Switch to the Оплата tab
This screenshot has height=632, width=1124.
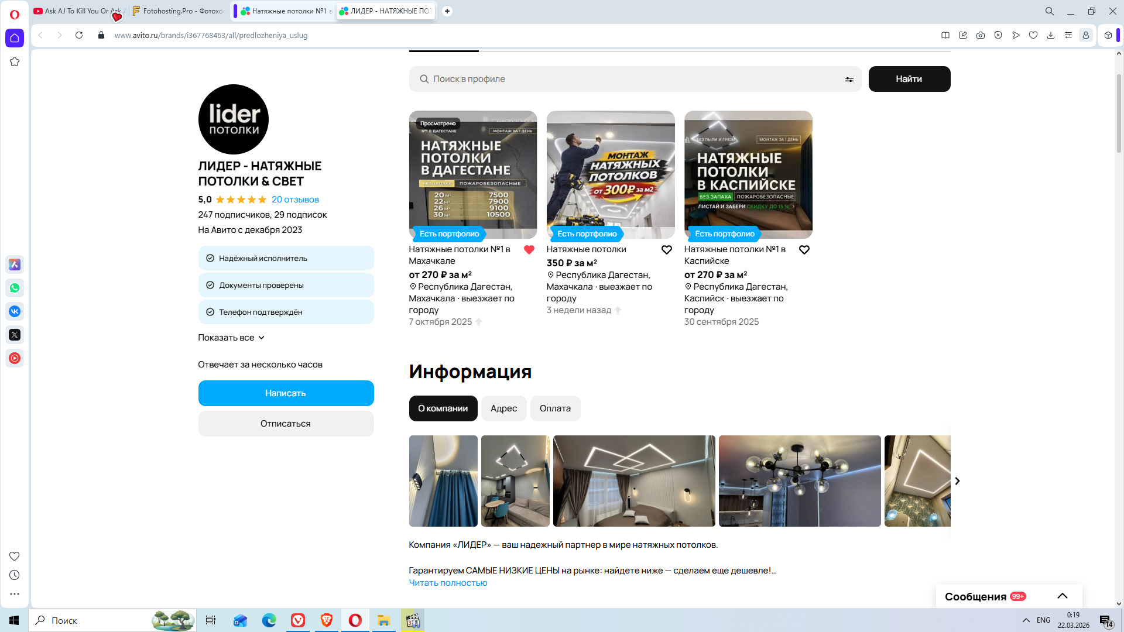555,408
